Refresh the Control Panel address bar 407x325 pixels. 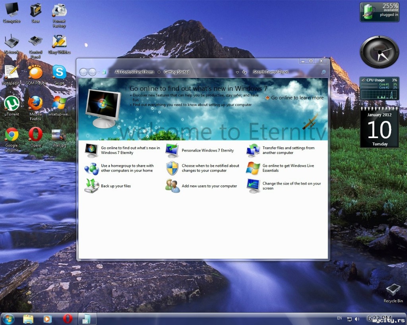[244, 72]
